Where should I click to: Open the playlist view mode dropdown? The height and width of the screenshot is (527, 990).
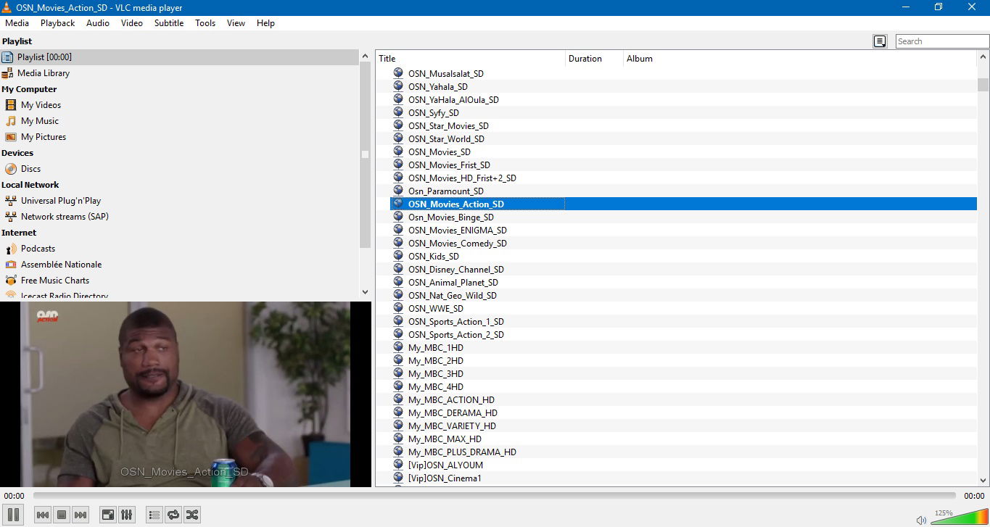[x=880, y=41]
